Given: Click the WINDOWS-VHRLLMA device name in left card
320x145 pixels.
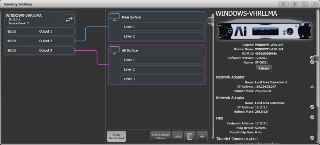Looking at the screenshot, I should pos(24,16).
